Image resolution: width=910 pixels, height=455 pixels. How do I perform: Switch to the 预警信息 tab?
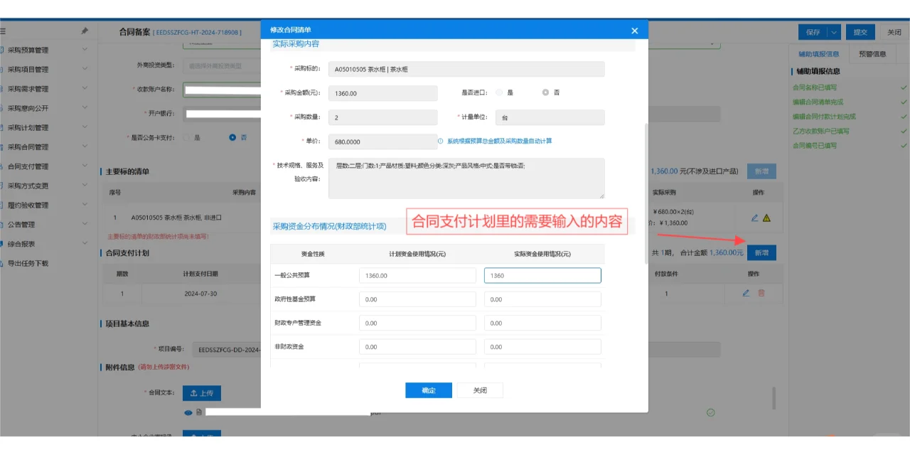tap(872, 53)
